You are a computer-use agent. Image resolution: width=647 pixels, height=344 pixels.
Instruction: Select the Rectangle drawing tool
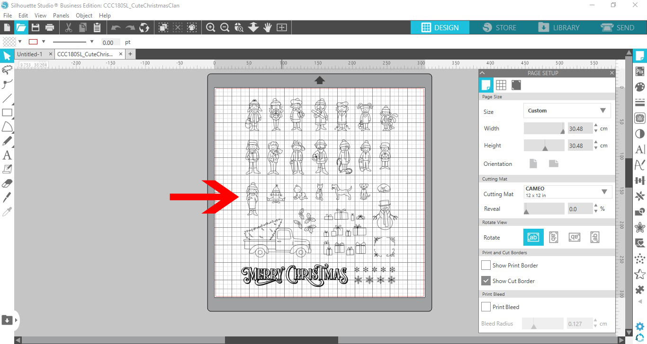tap(7, 112)
